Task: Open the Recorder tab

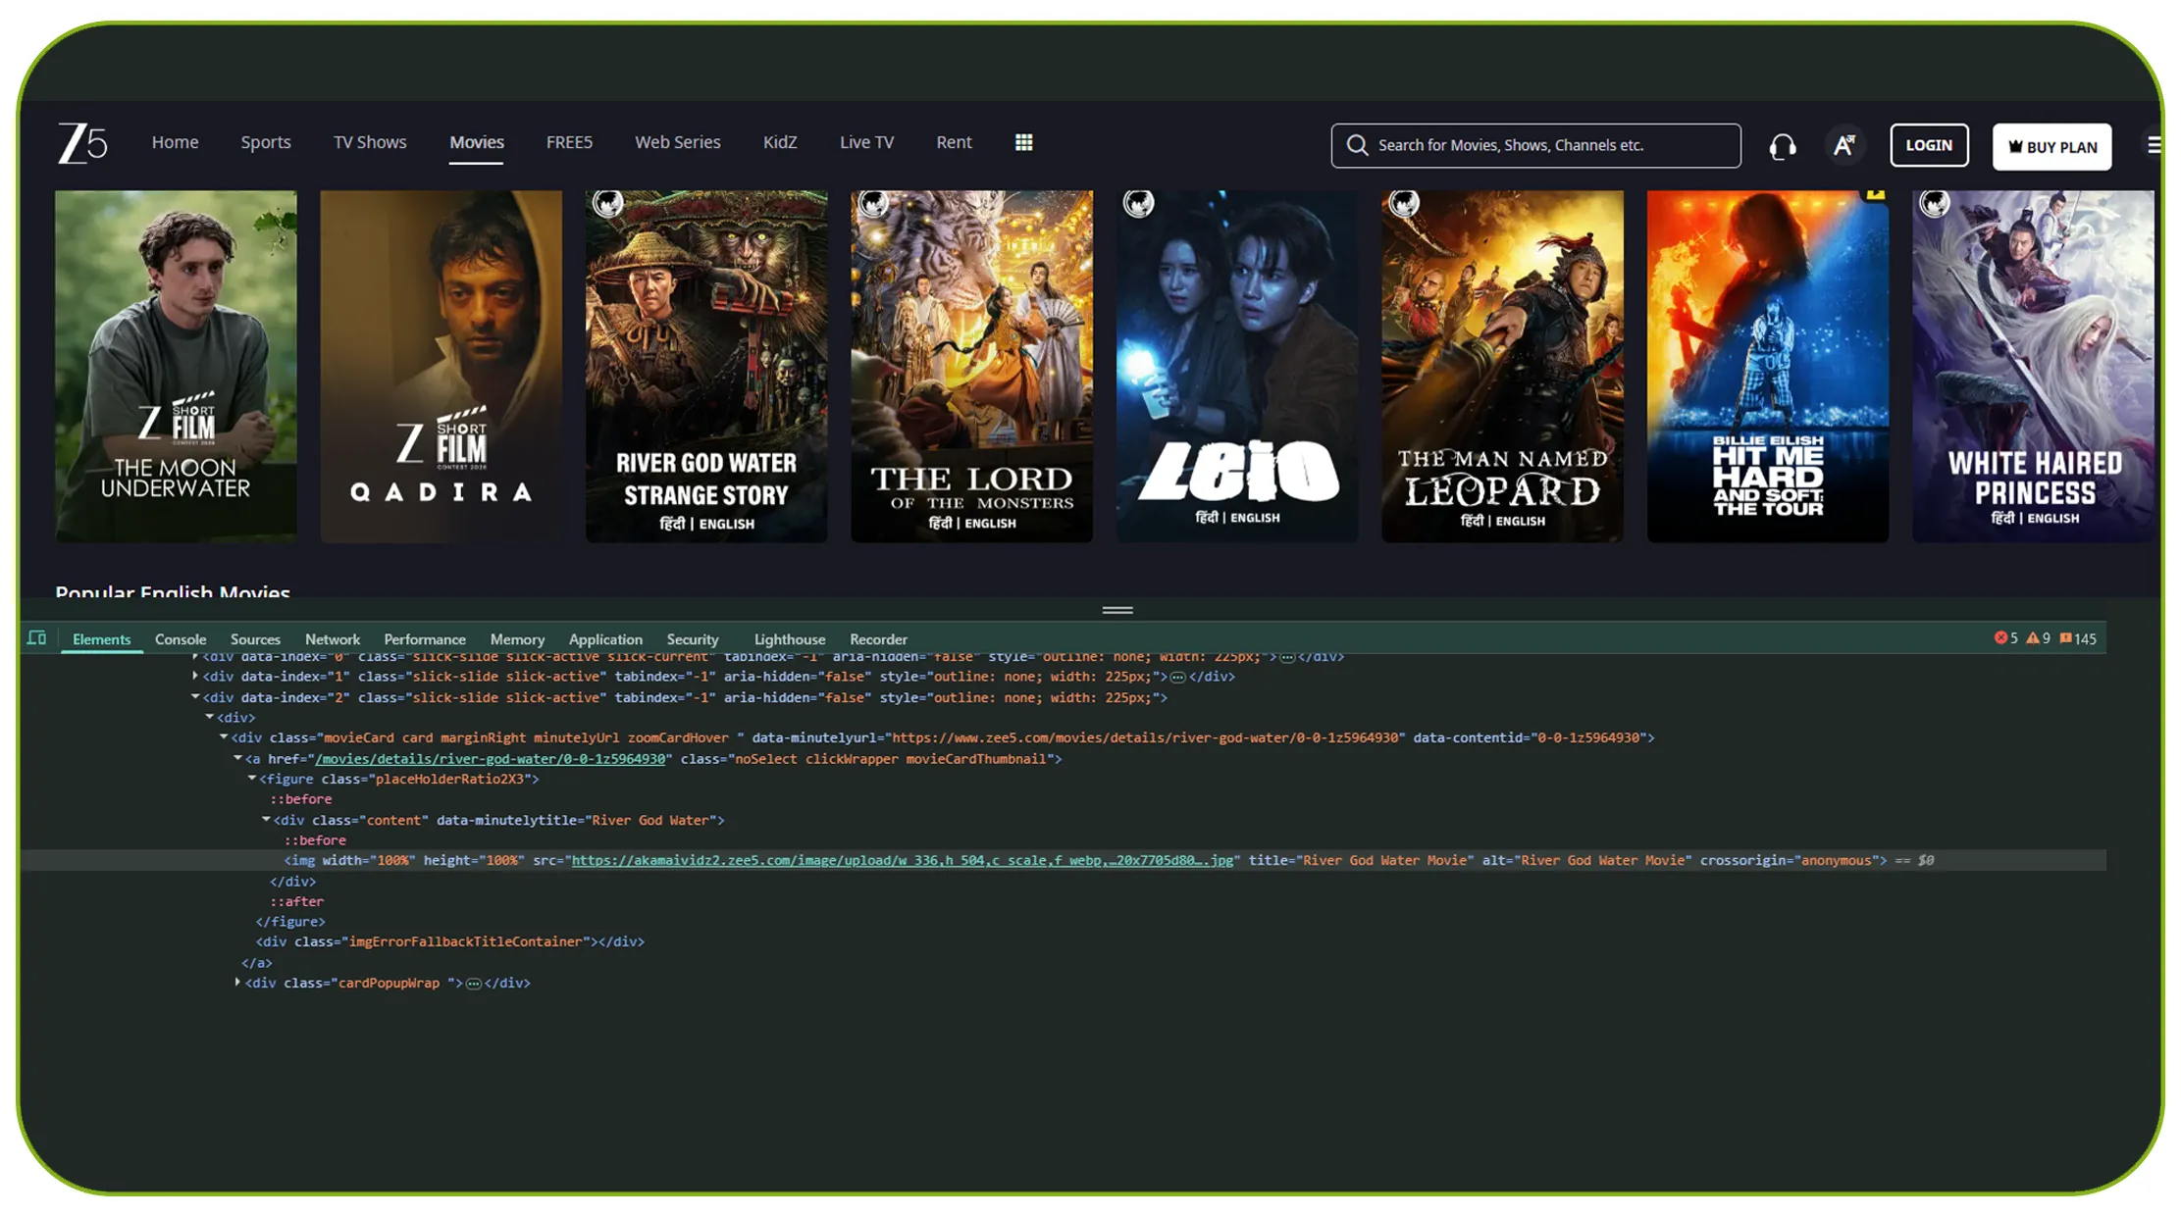Action: click(x=878, y=639)
